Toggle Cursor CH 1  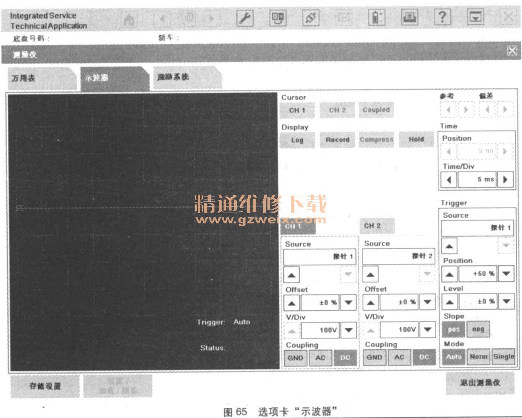pyautogui.click(x=297, y=110)
